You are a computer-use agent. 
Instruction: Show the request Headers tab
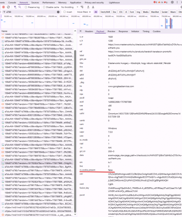pos(89,31)
